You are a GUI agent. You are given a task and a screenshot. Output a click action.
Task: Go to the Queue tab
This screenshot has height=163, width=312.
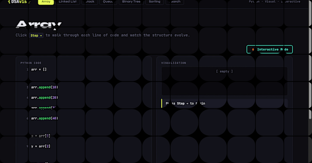[x=108, y=2]
